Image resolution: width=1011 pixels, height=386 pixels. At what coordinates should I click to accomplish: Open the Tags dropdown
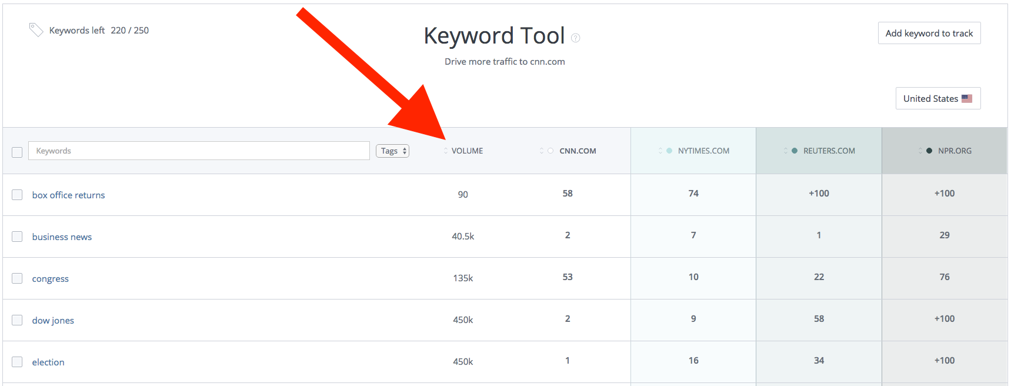pyautogui.click(x=392, y=151)
